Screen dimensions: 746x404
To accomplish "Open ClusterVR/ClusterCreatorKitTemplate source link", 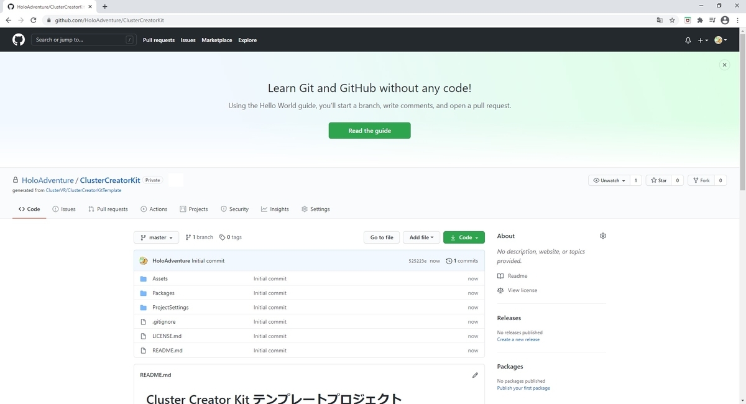I will (x=83, y=190).
